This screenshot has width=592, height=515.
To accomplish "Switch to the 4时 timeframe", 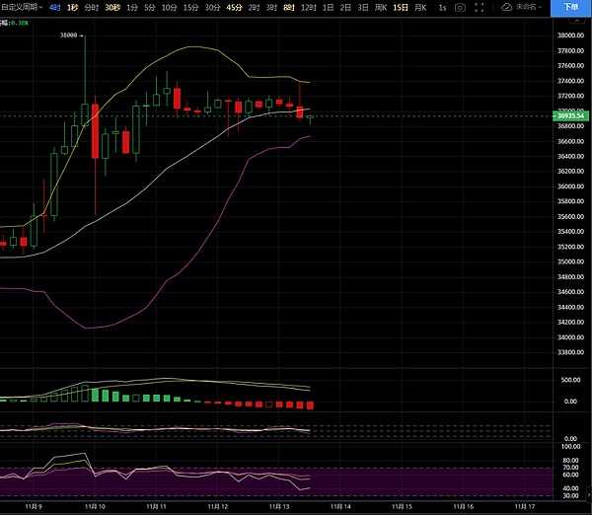I will click(53, 7).
